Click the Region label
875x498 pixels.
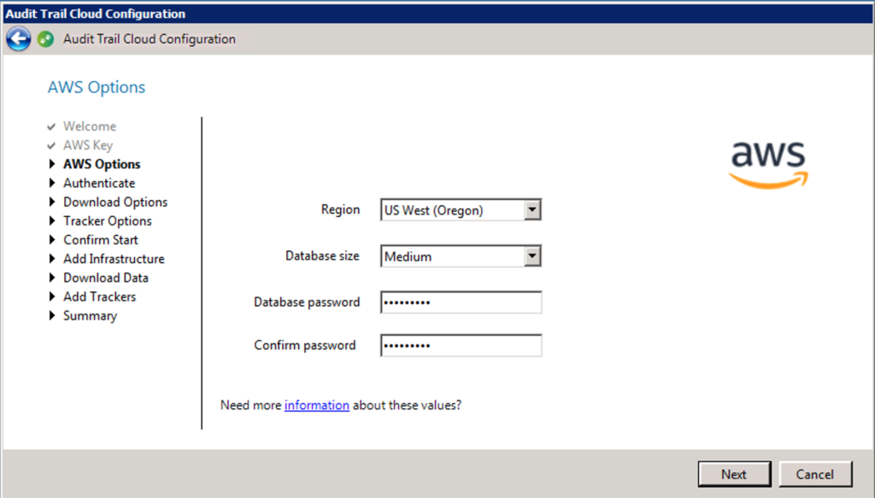[340, 209]
